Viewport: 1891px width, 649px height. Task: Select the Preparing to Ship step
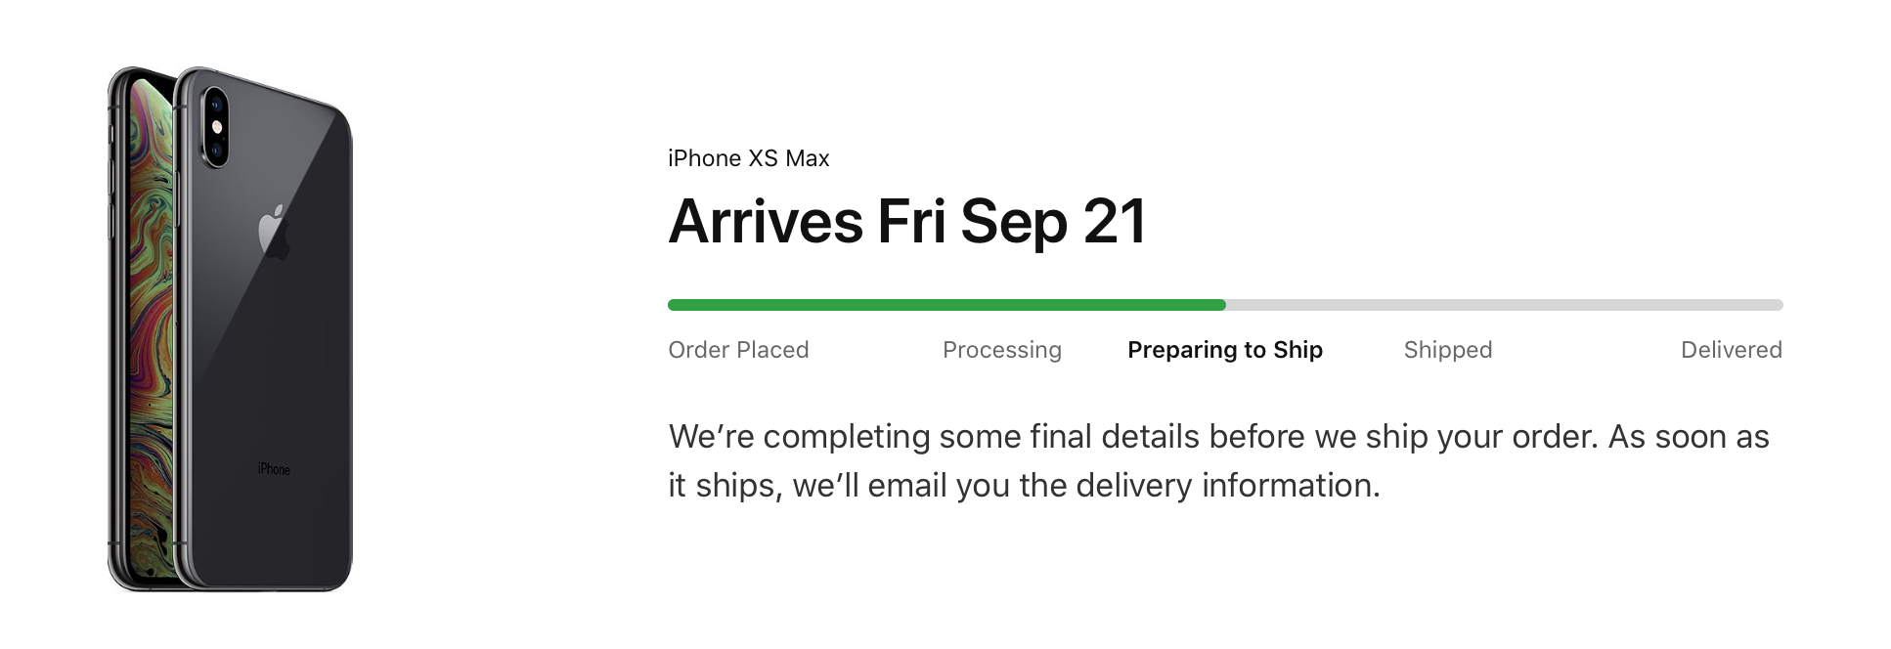[1225, 350]
